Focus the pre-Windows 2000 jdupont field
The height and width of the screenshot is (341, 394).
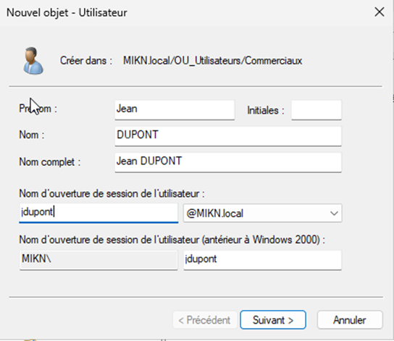click(263, 260)
